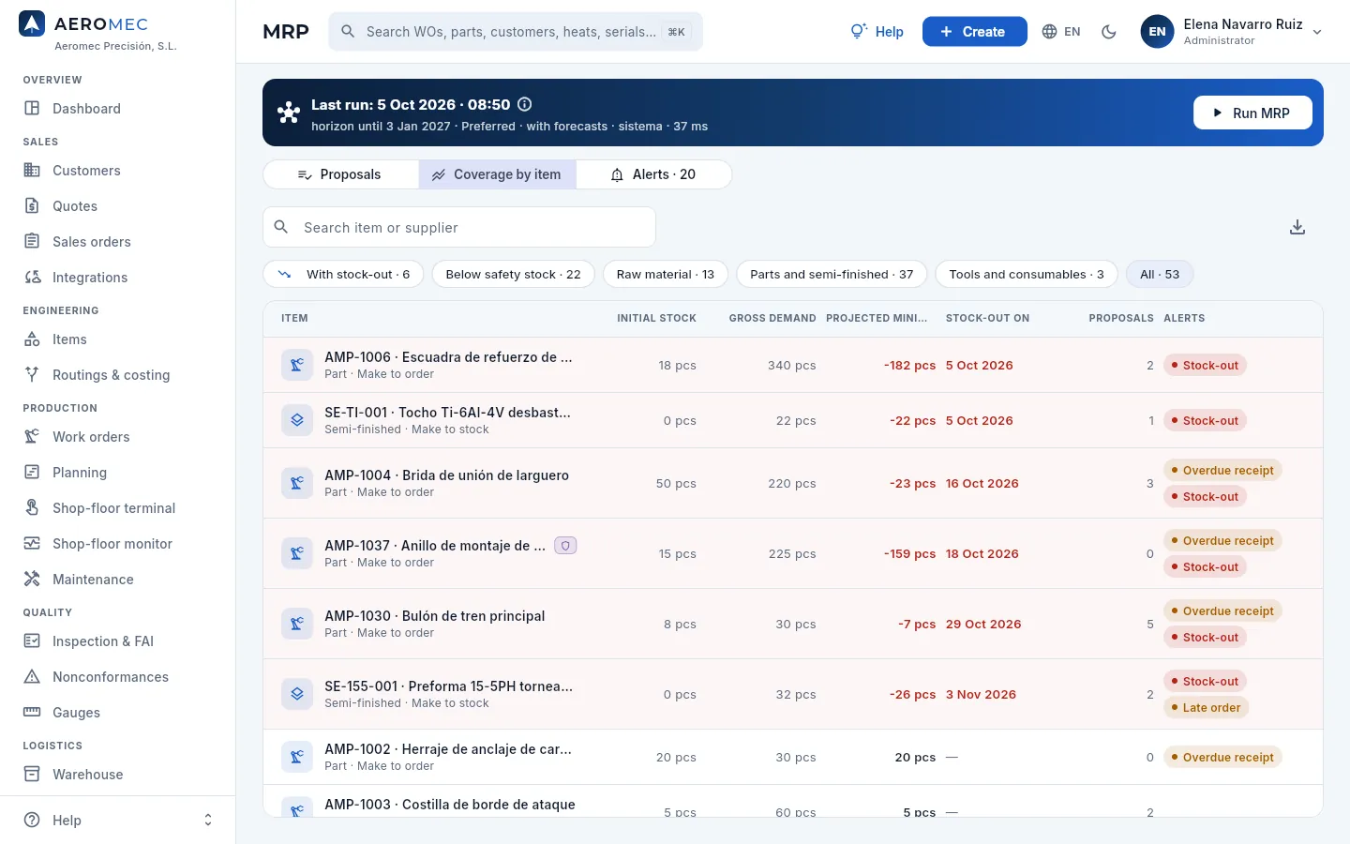
Task: Open Inspection & FAI
Action: [117, 641]
